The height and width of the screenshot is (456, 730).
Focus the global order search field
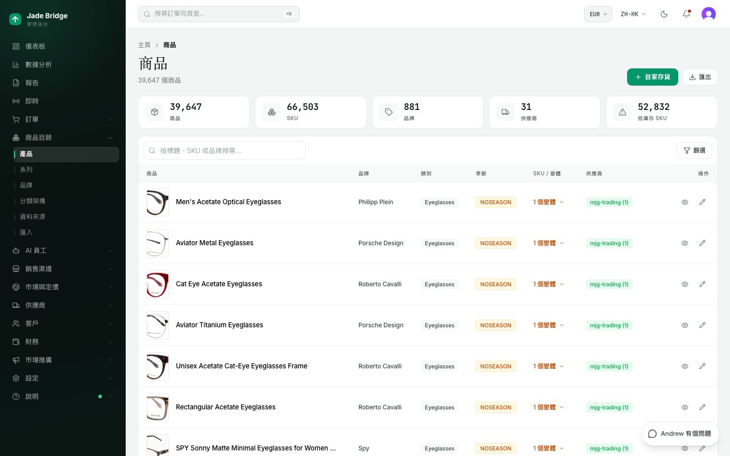(x=219, y=14)
